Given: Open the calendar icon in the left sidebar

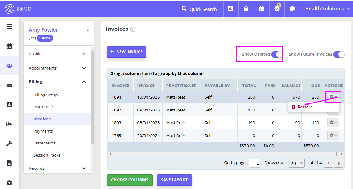Looking at the screenshot, I should point(9,46).
